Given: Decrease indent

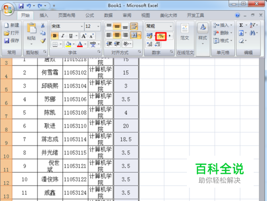Looking at the screenshot, I should coord(109,44).
